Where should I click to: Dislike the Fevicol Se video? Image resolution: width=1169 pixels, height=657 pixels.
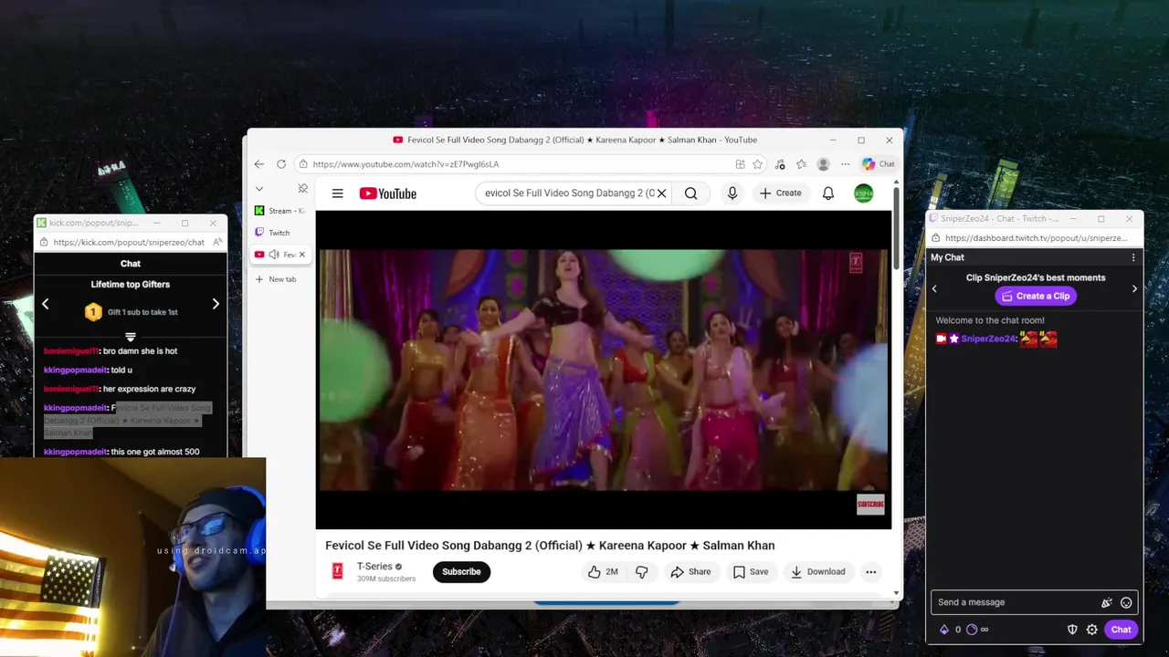642,572
